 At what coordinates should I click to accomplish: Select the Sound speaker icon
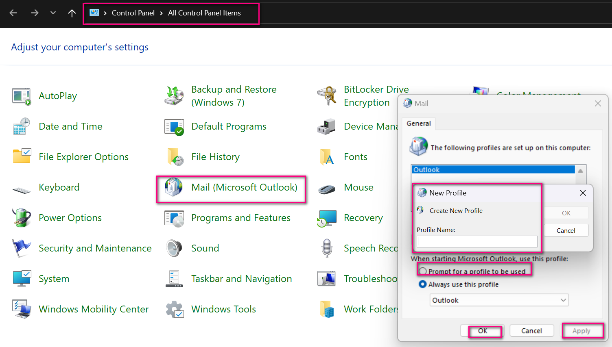(x=174, y=248)
